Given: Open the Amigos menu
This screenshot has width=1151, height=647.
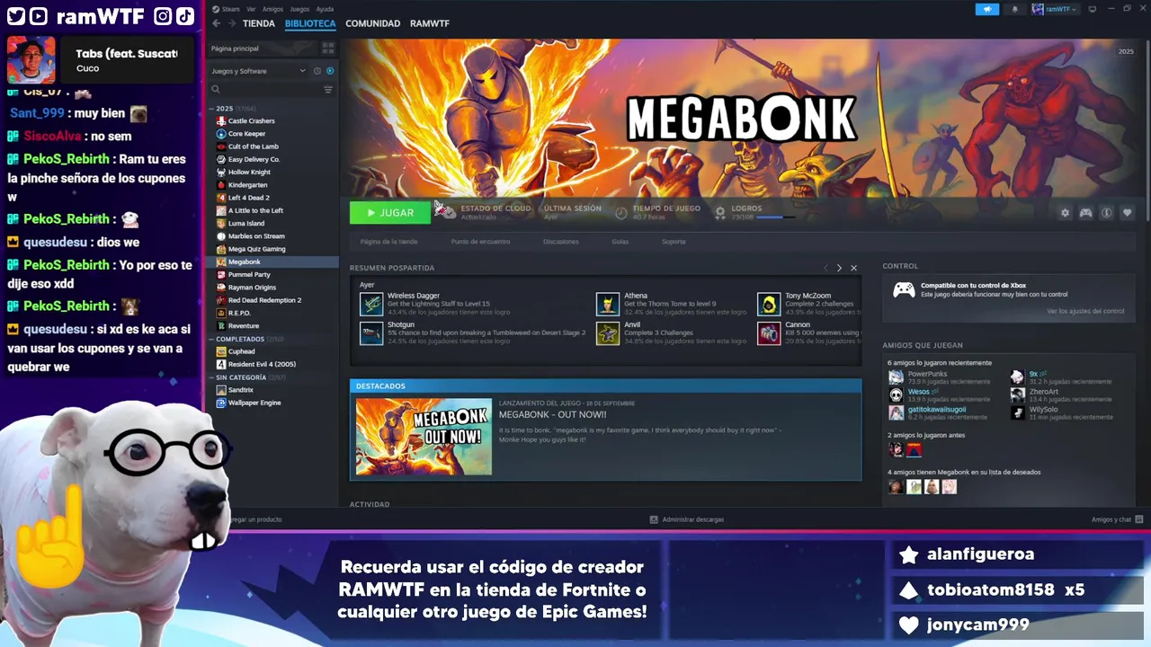Looking at the screenshot, I should coord(272,9).
